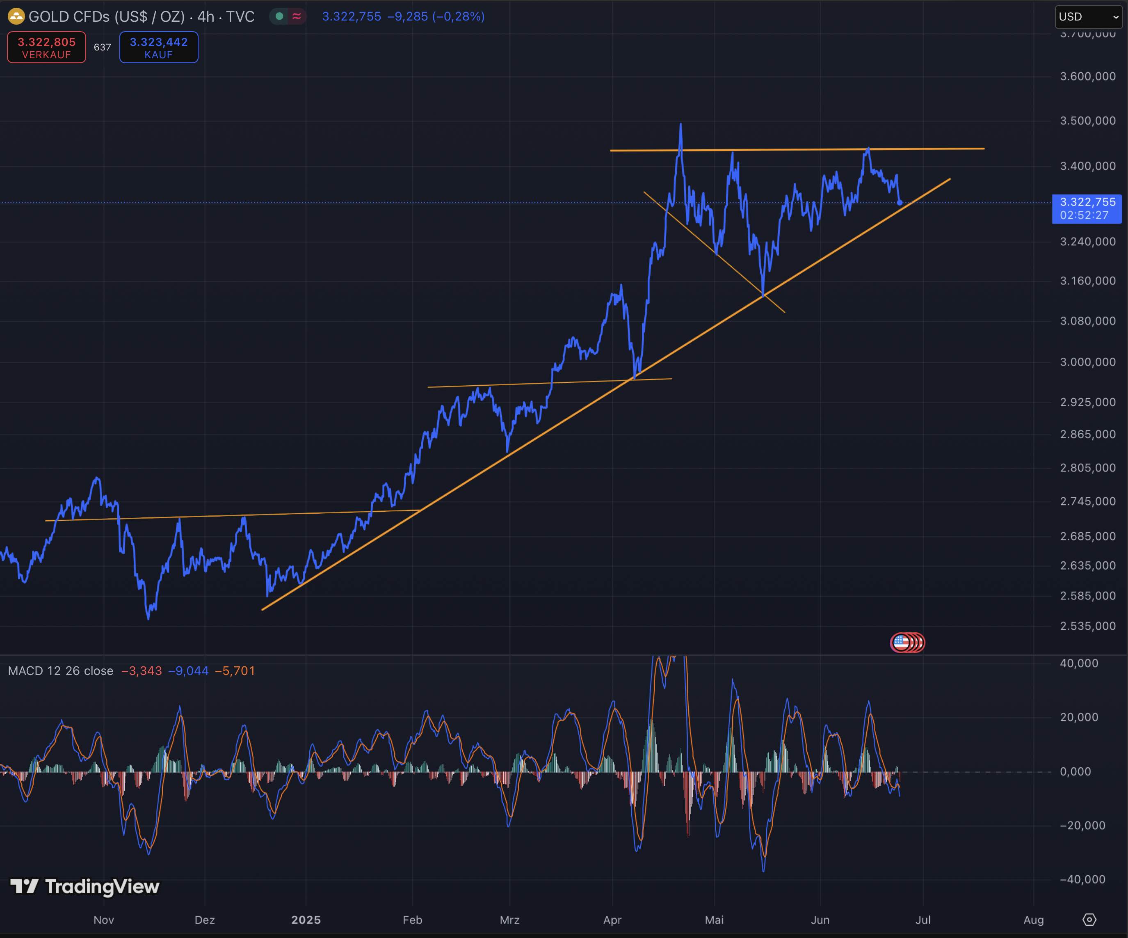The height and width of the screenshot is (938, 1128).
Task: Open the USD currency dropdown
Action: click(x=1088, y=17)
